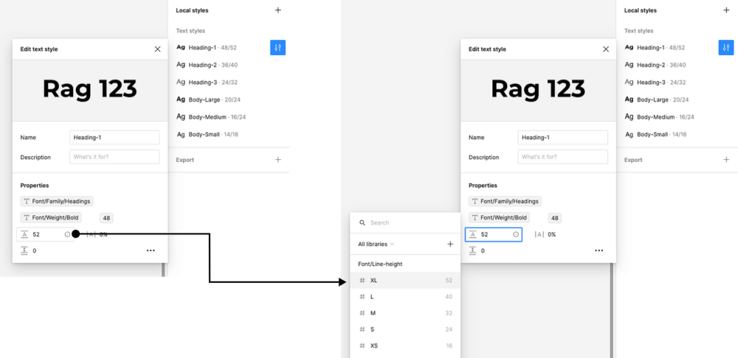
Task: Select Heading-1 style in right styles list
Action: [655, 47]
